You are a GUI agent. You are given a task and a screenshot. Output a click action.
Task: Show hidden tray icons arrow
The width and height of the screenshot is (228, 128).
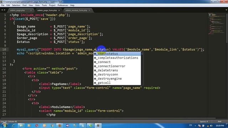pyautogui.click(x=195, y=126)
